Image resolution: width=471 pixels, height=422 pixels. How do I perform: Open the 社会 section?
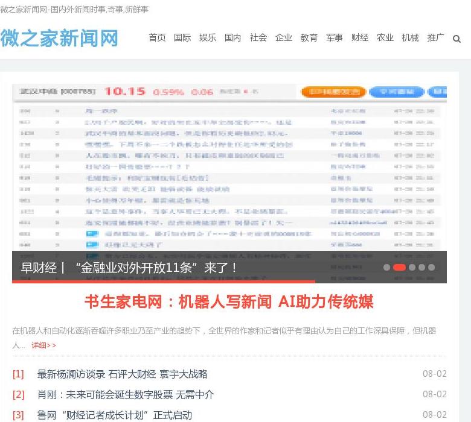click(x=258, y=38)
